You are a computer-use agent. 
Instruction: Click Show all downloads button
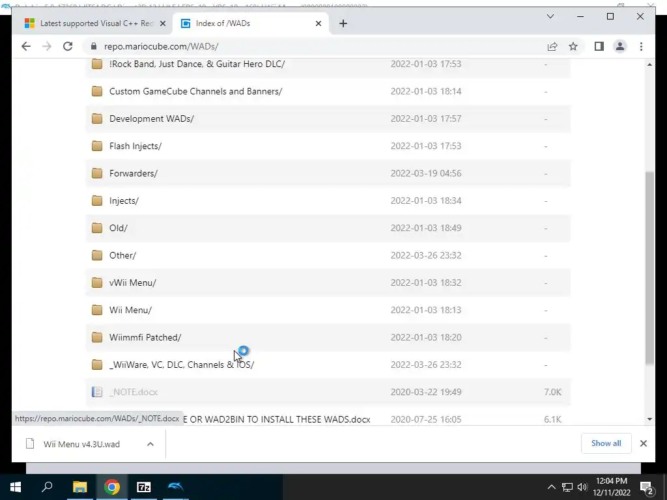[x=606, y=443]
